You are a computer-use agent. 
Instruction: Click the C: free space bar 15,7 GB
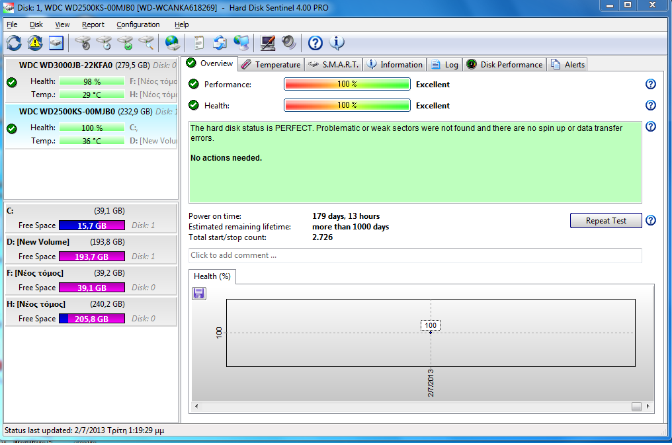pyautogui.click(x=92, y=225)
